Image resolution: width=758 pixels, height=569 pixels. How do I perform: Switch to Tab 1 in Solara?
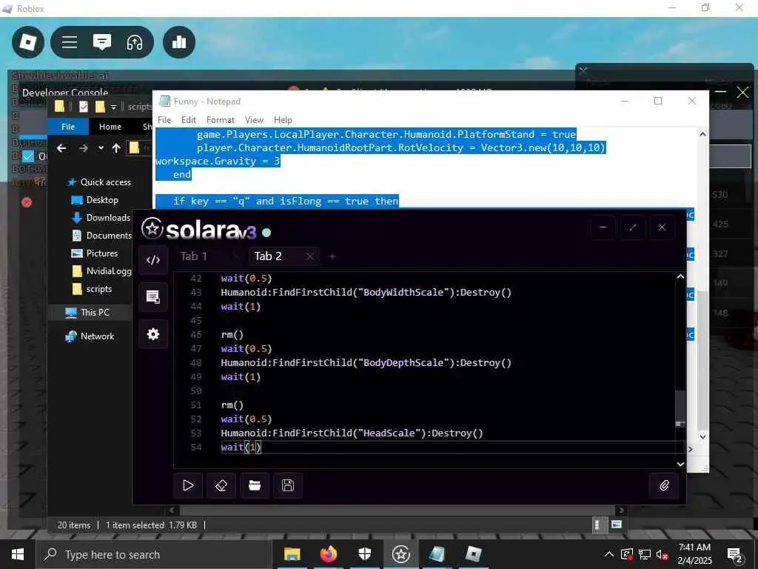[x=193, y=256]
